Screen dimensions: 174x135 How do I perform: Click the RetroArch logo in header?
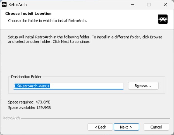163,19
